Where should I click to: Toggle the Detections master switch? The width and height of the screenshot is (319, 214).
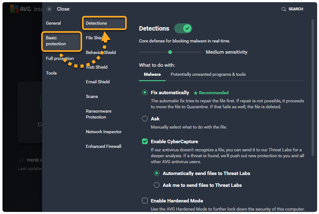(x=183, y=28)
